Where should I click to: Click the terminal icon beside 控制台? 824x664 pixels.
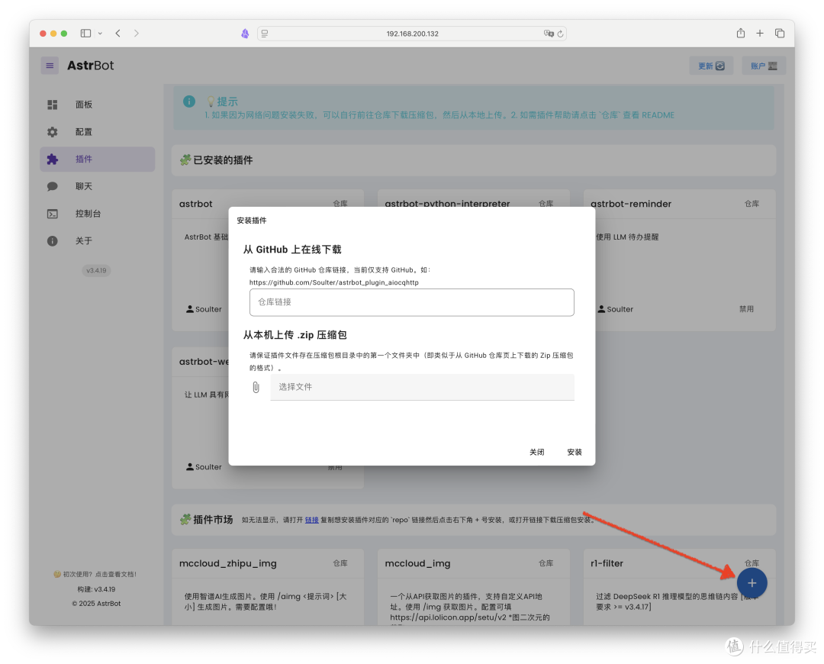click(53, 214)
